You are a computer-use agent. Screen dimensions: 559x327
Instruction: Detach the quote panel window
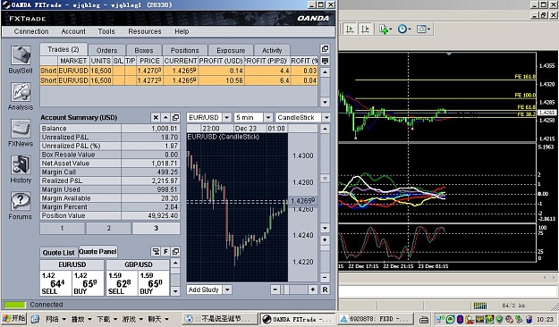(175, 252)
